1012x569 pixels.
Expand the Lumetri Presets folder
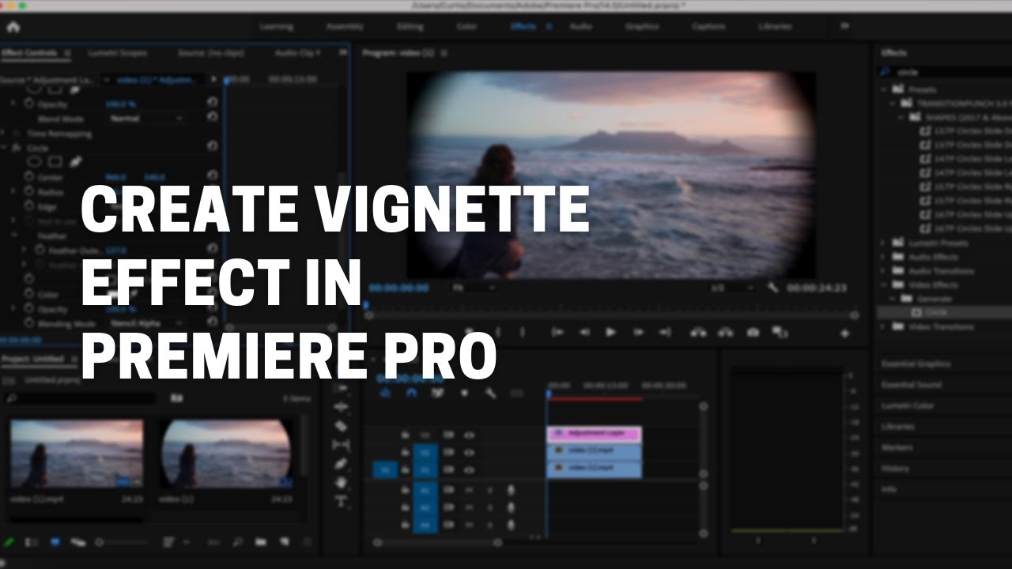click(885, 243)
